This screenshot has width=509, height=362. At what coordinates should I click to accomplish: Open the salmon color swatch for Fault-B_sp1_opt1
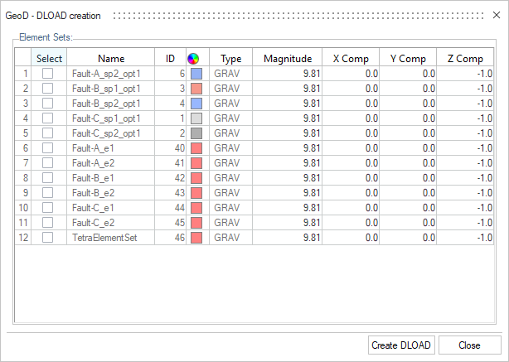click(196, 89)
